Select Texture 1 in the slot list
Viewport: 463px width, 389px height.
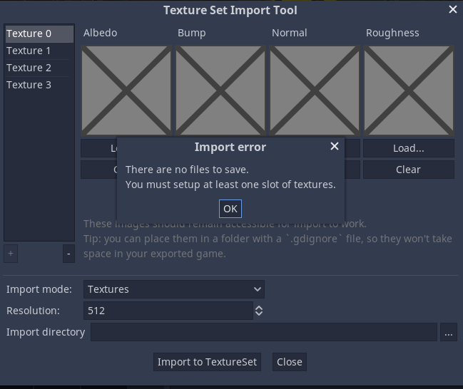tap(39, 51)
